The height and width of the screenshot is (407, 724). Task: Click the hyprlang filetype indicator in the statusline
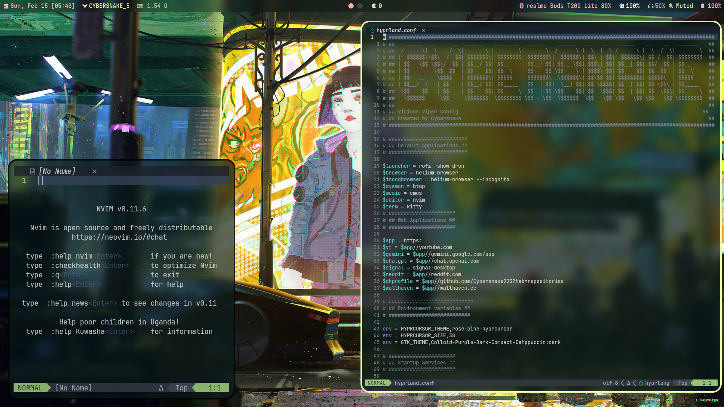click(x=657, y=383)
